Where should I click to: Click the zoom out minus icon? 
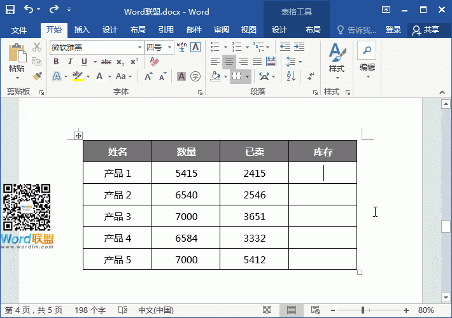pos(333,310)
